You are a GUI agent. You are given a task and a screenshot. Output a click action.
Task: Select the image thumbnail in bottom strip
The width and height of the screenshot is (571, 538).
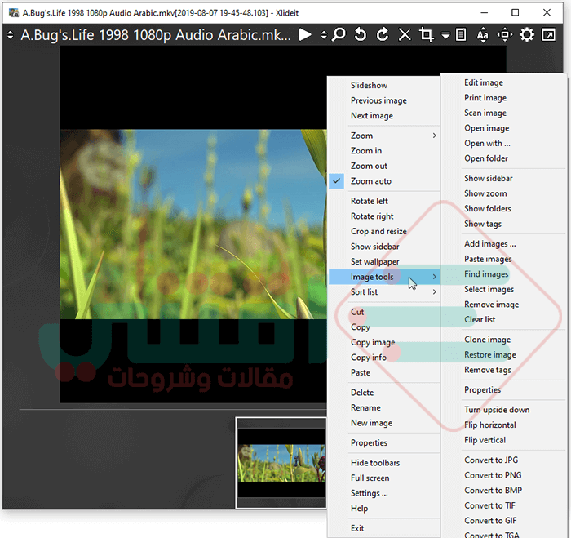281,463
